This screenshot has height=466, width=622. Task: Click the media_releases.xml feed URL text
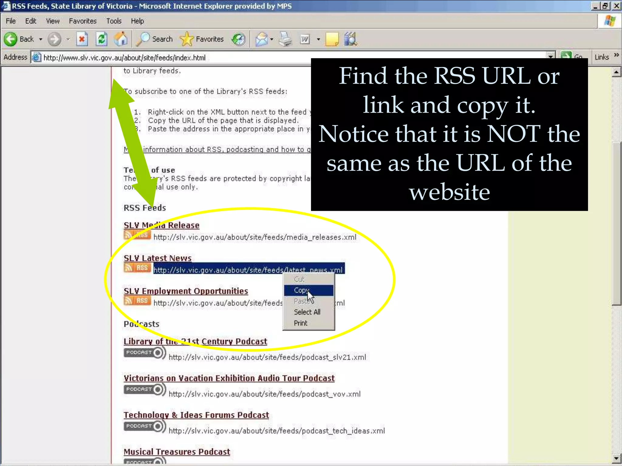255,237
